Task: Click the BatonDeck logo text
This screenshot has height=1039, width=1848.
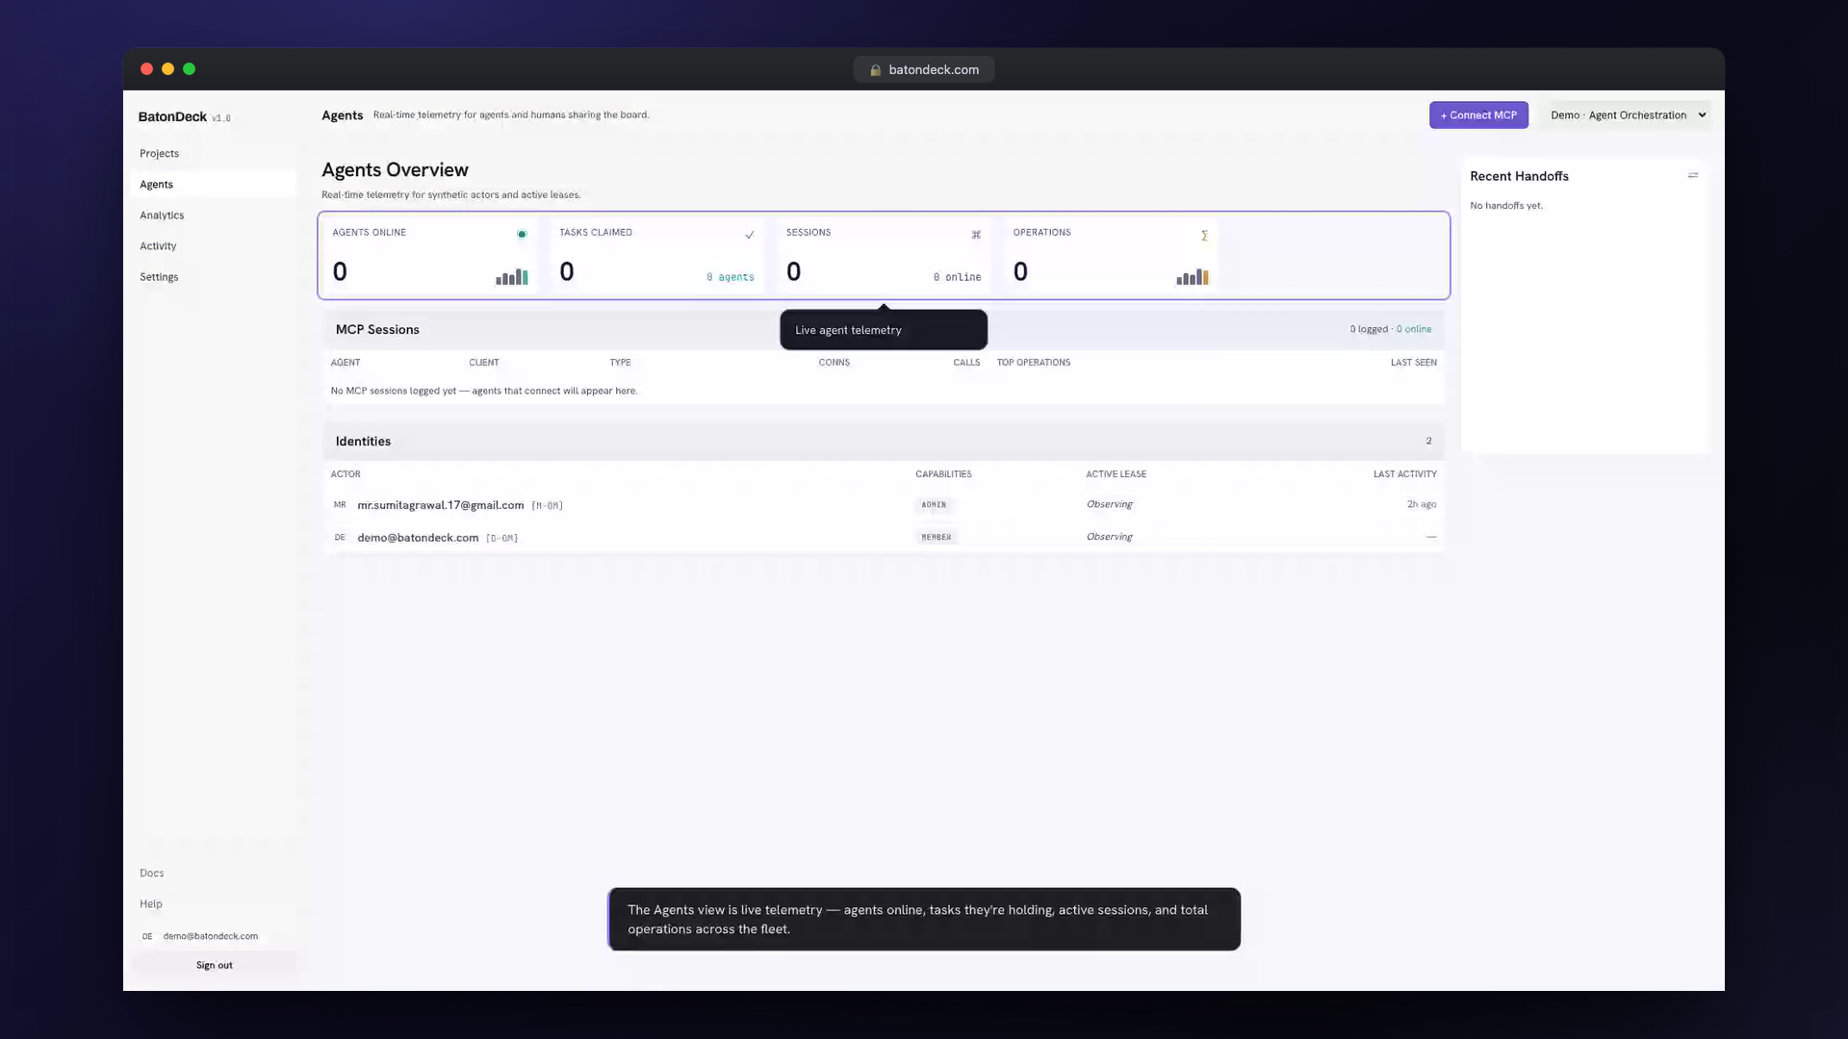Action: [172, 117]
